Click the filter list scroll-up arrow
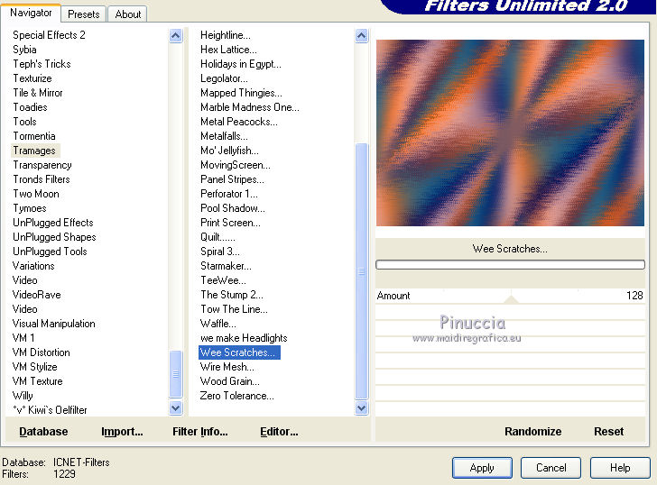The height and width of the screenshot is (485, 657). click(361, 35)
